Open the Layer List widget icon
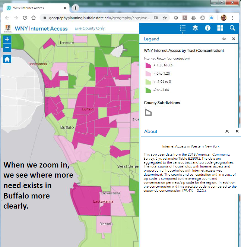Image resolution: width=241 pixels, height=247 pixels. [x=195, y=28]
